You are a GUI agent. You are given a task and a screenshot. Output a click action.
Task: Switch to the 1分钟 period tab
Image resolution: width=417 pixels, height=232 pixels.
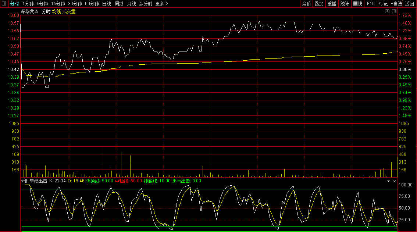(x=28, y=4)
